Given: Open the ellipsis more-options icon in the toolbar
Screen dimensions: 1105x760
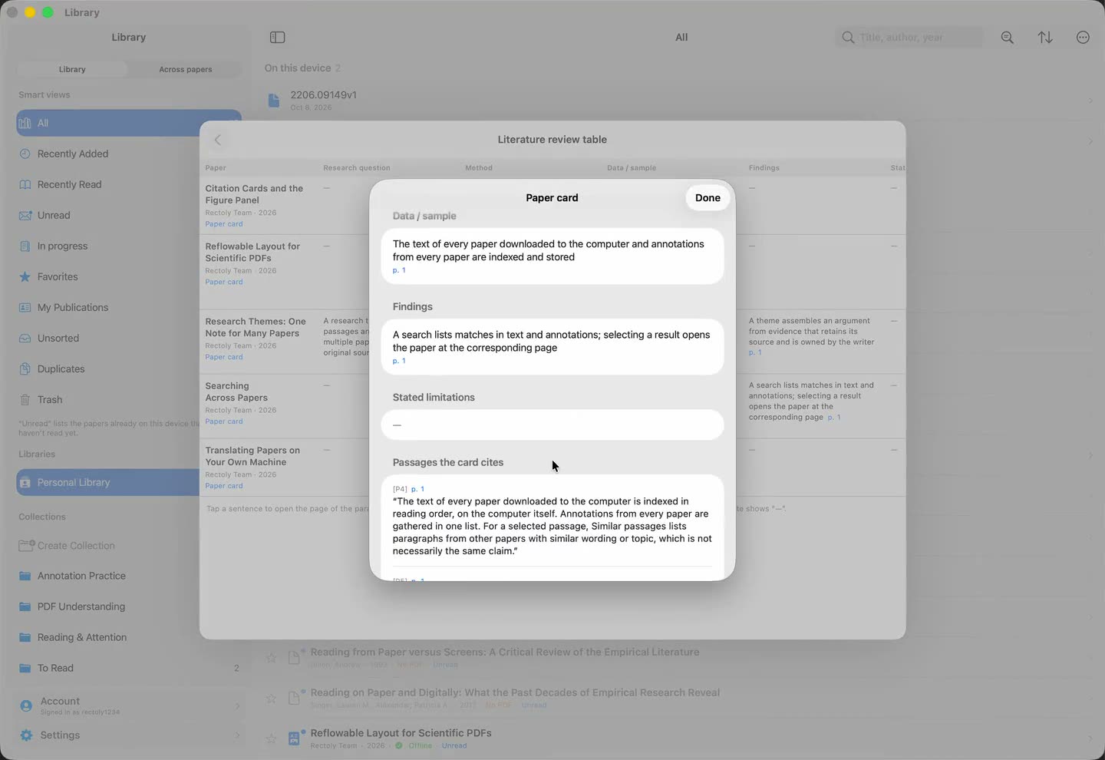Looking at the screenshot, I should click(x=1083, y=38).
